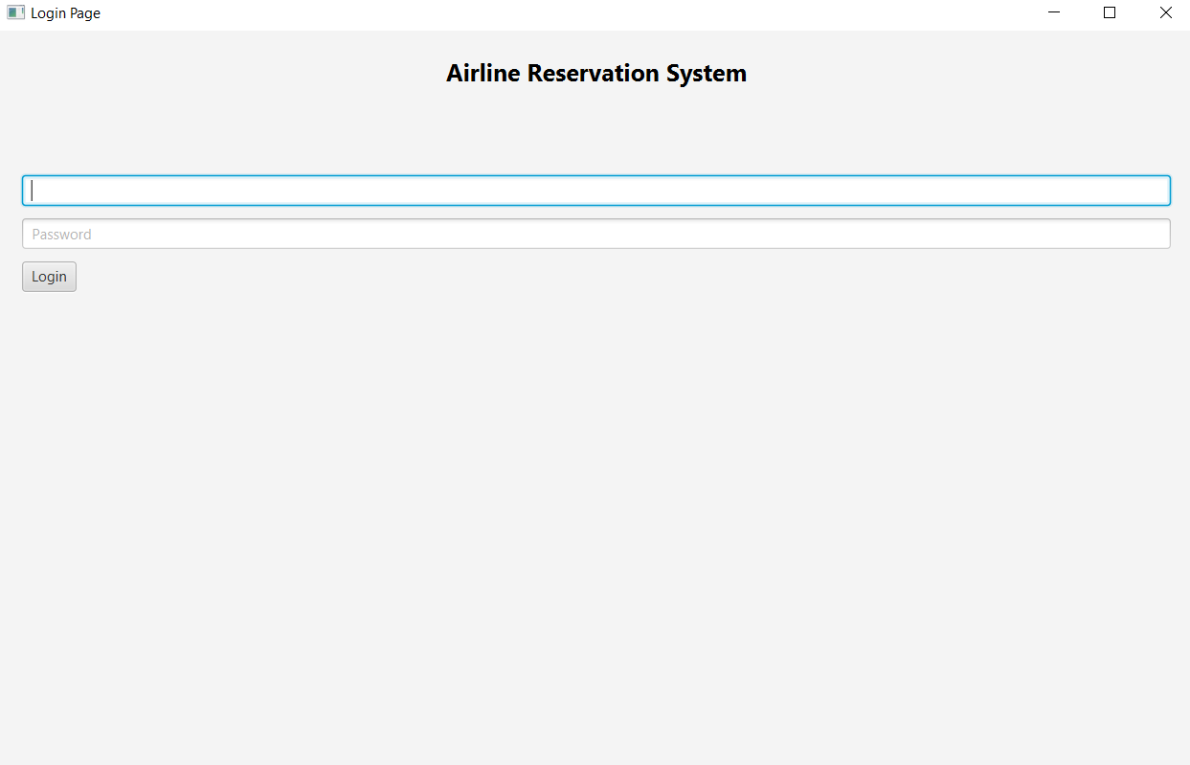Click the Login Page title bar text

(65, 12)
